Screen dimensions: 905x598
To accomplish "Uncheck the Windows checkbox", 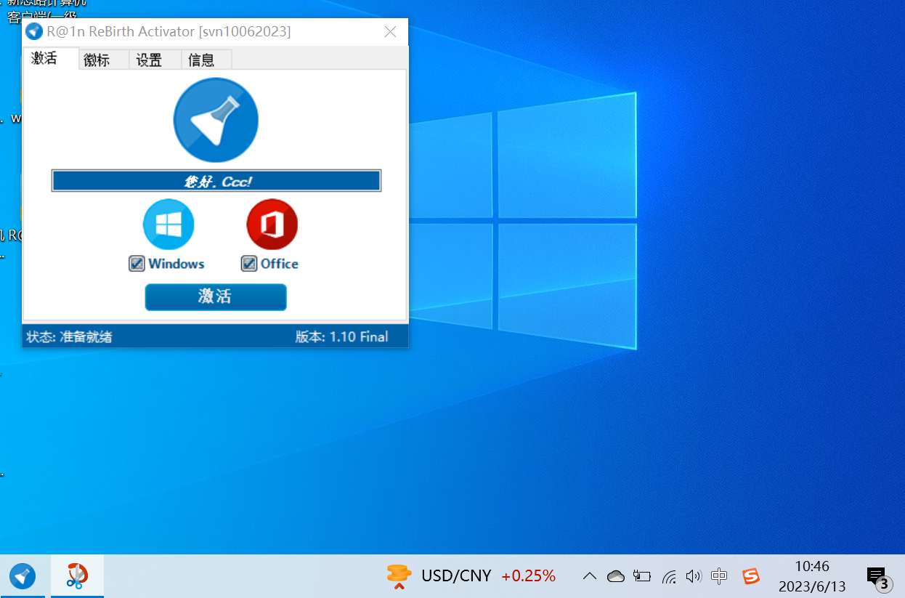I will pyautogui.click(x=137, y=264).
